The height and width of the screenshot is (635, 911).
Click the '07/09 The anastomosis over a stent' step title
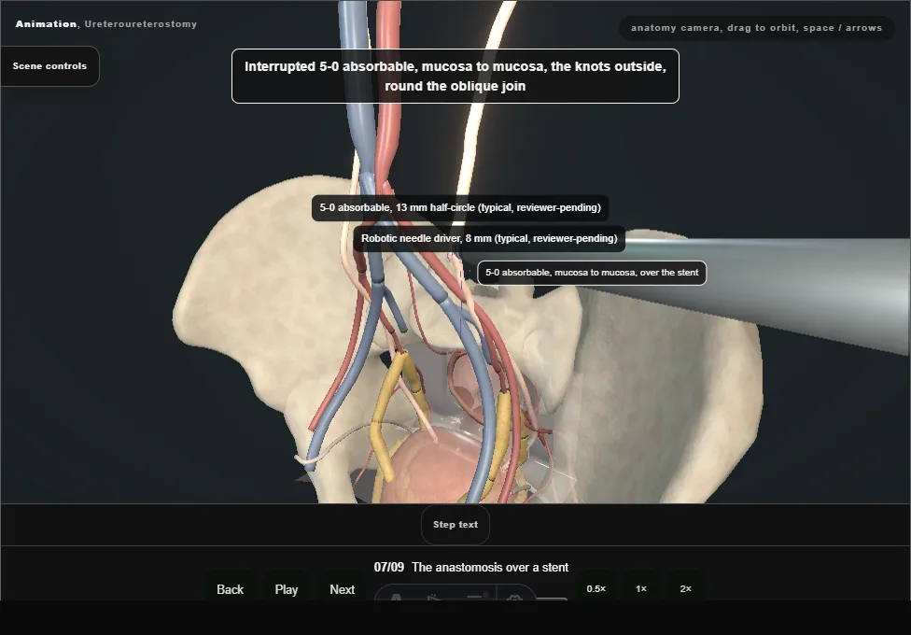(x=471, y=567)
